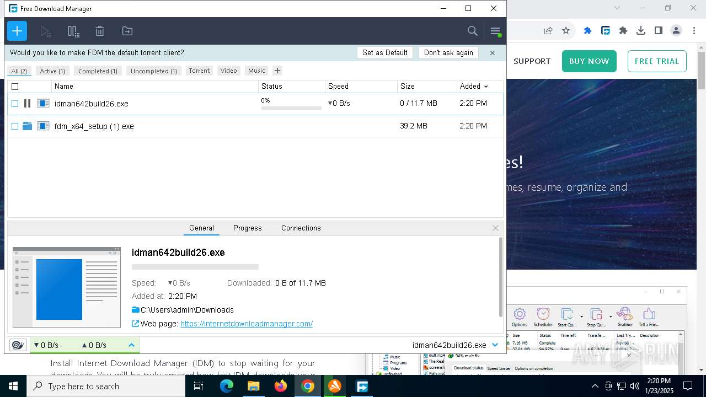Open the Chrome tab search chevron
706x397 pixels.
coord(617,8)
